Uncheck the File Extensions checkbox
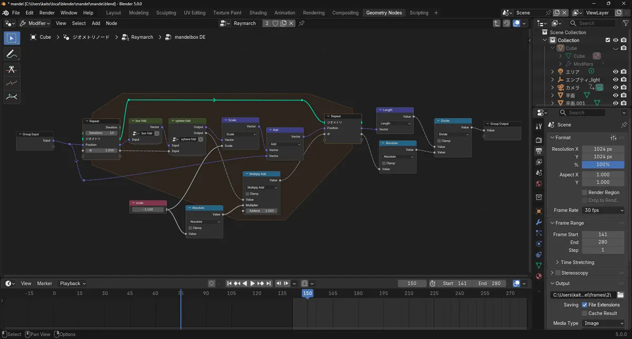Screen dimensions: 632x339 (x=585, y=305)
